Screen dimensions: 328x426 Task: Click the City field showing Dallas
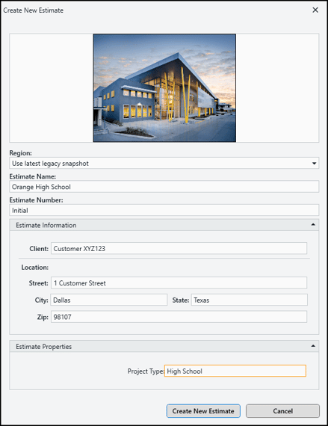point(109,300)
